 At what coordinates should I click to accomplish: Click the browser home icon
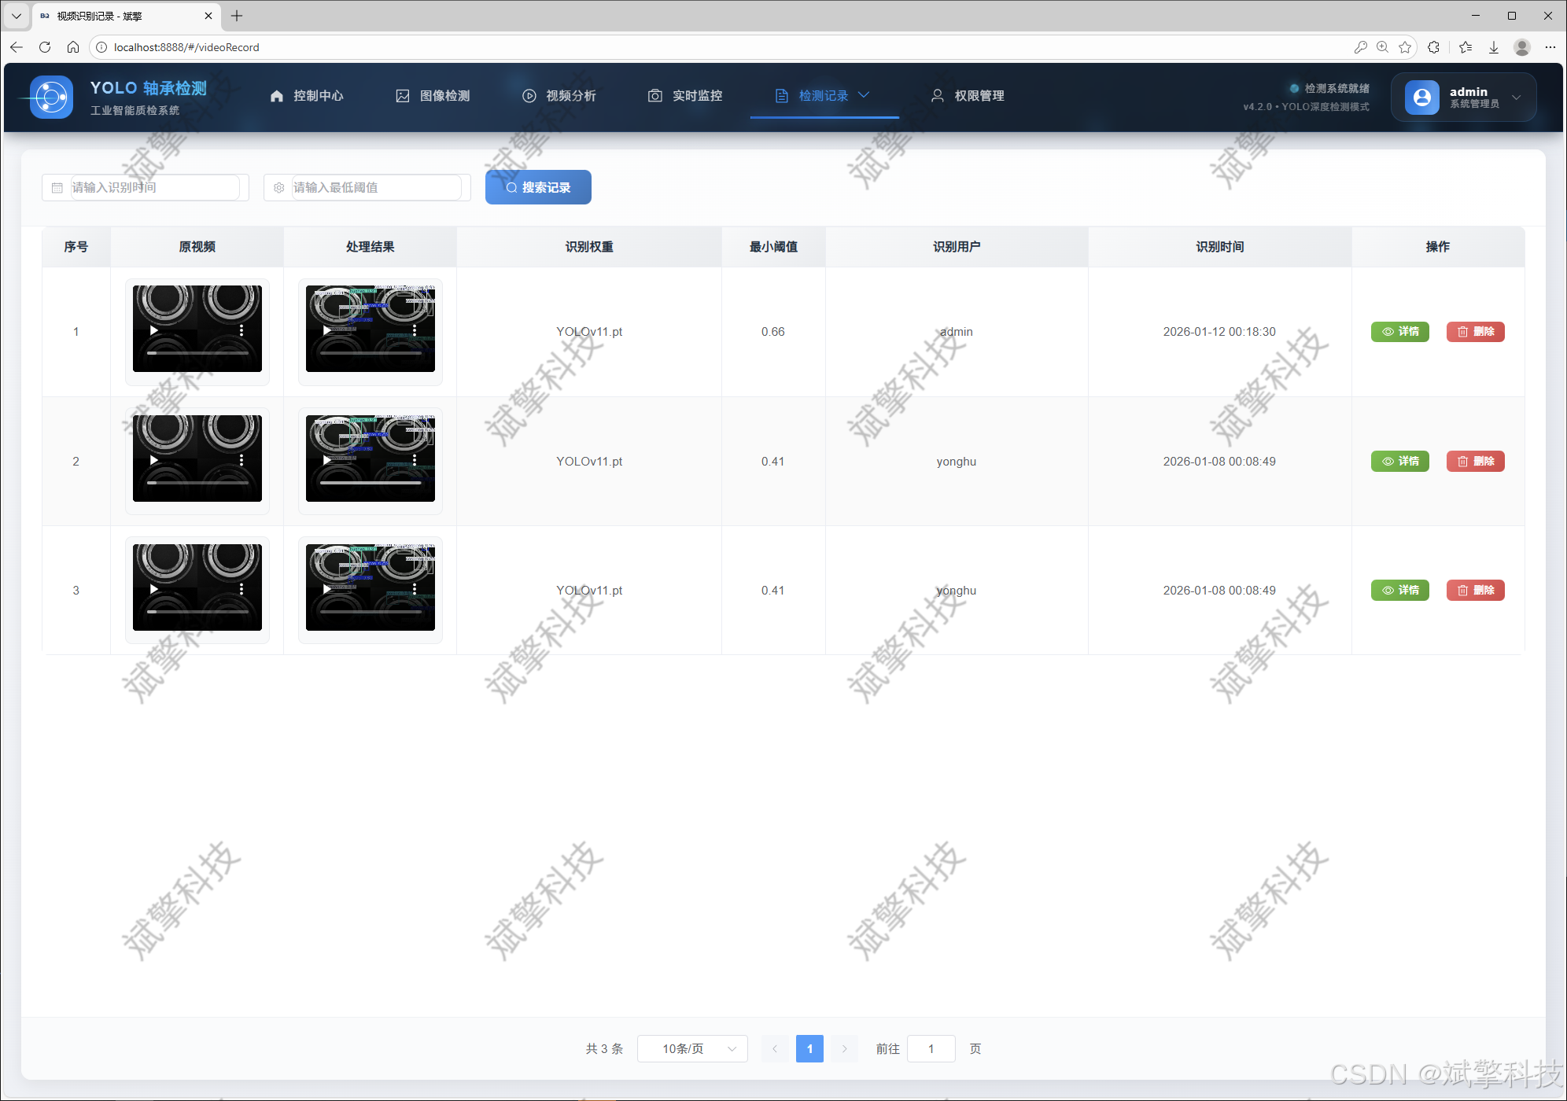[x=73, y=47]
